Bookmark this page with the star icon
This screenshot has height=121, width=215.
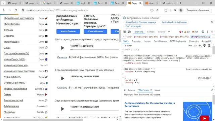[x=158, y=10]
